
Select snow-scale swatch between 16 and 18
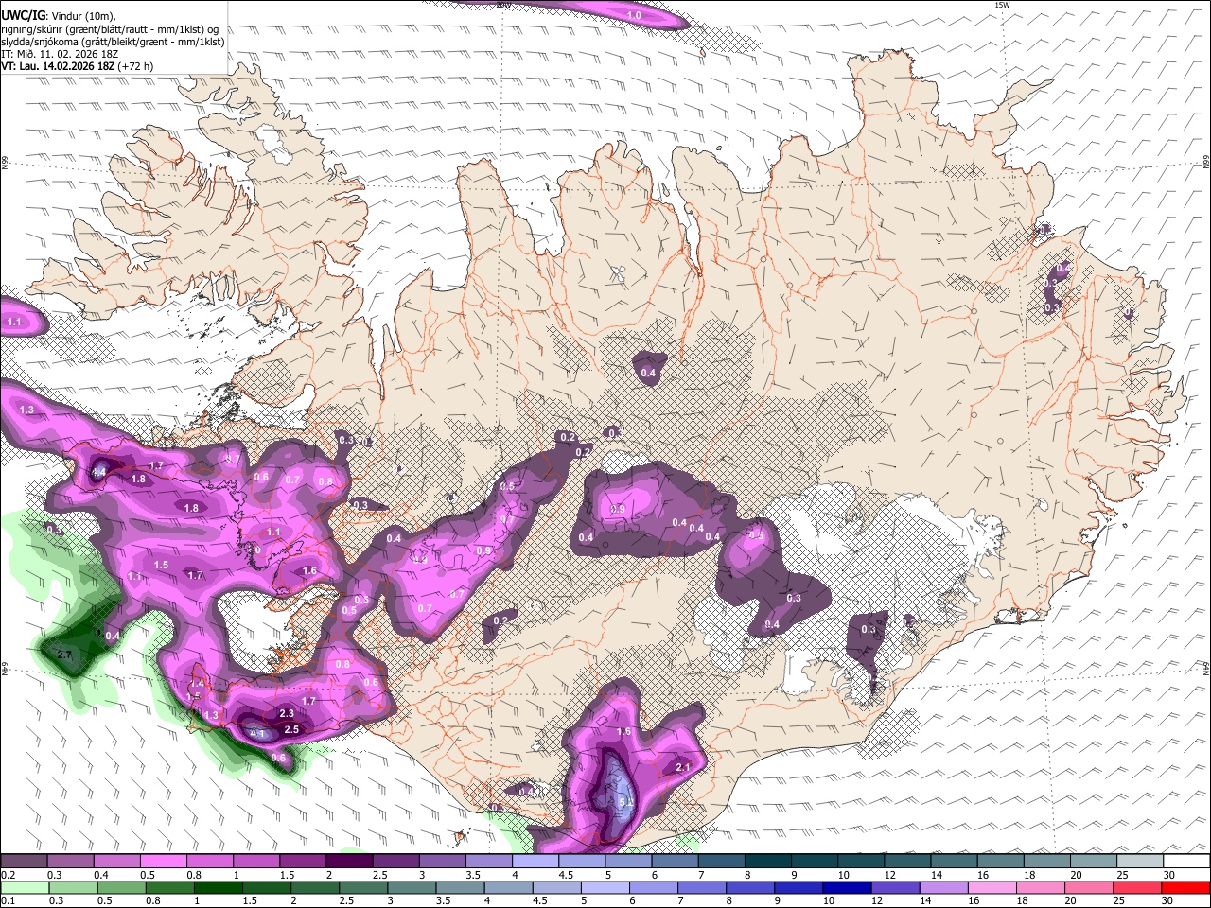pyautogui.click(x=1001, y=861)
